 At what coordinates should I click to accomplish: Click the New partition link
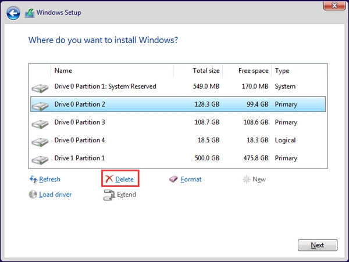coord(259,180)
